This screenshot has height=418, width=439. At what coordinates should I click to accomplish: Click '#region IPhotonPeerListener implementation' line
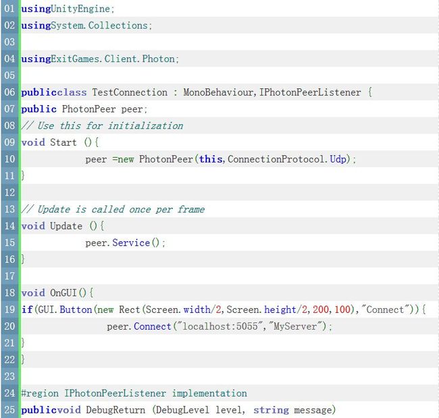coord(134,393)
